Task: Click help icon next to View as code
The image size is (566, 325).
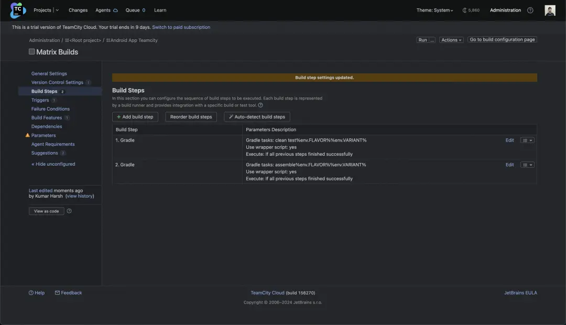Action: [69, 211]
